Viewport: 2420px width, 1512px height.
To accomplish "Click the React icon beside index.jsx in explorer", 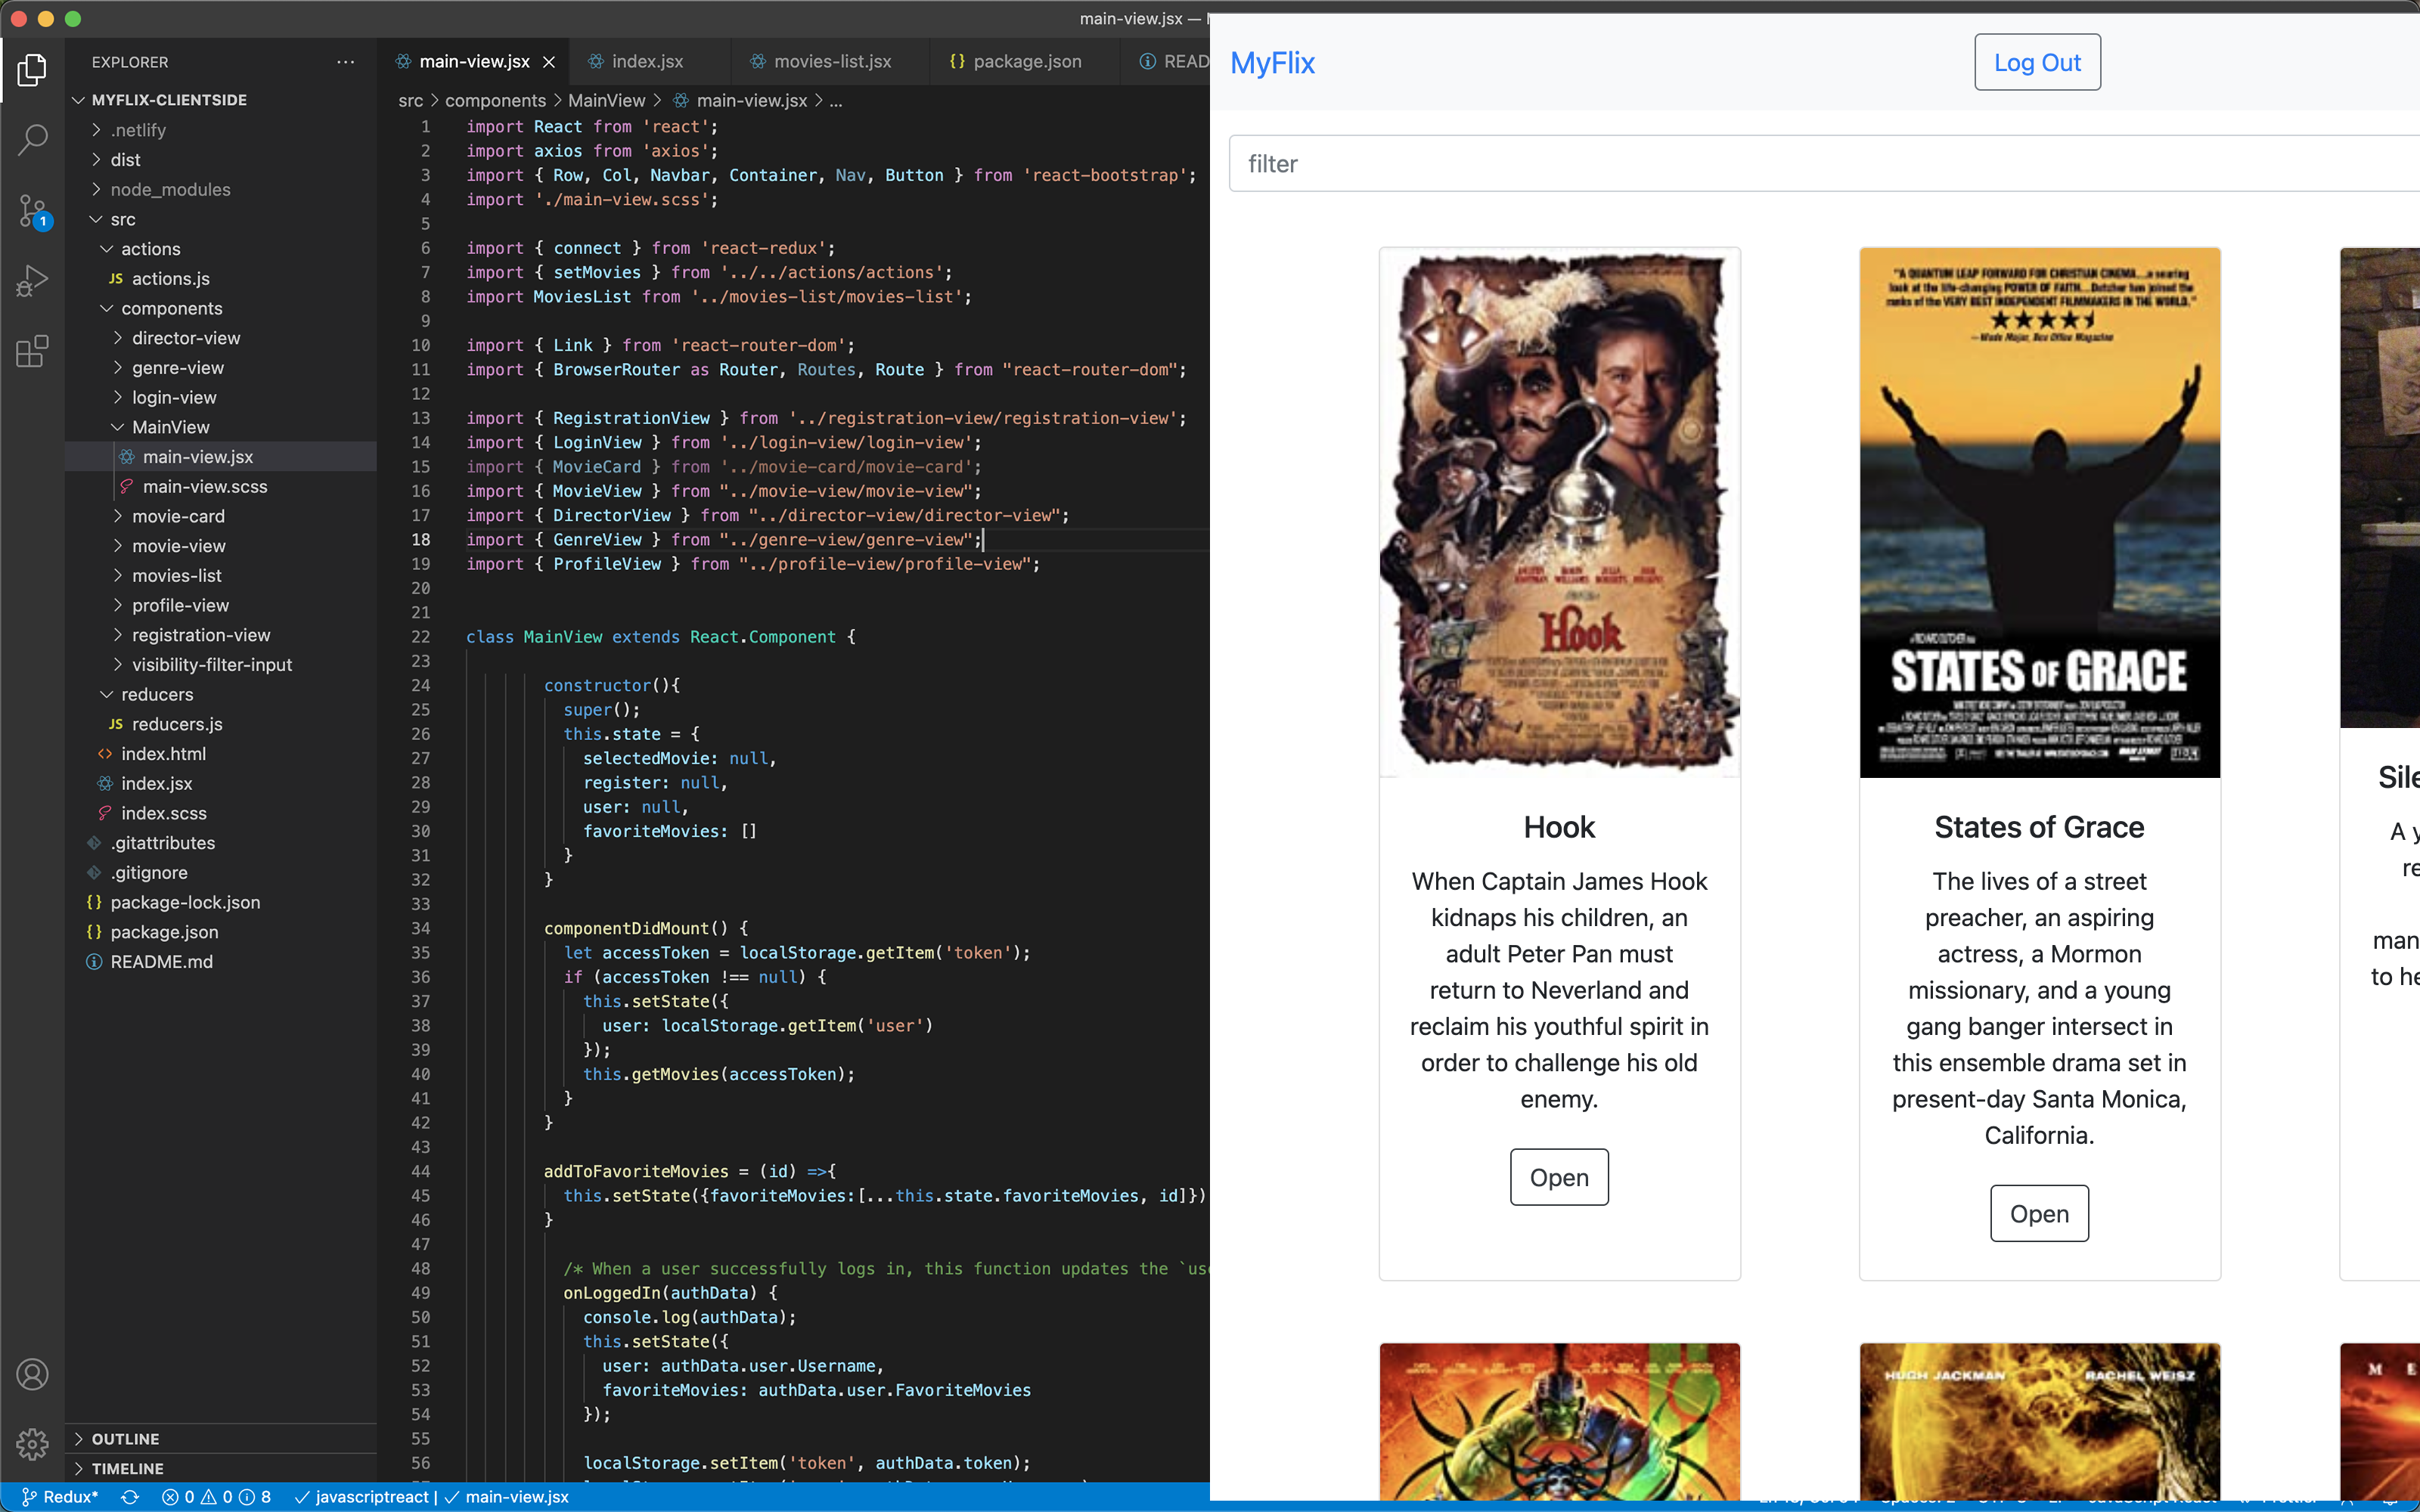I will click(x=105, y=784).
